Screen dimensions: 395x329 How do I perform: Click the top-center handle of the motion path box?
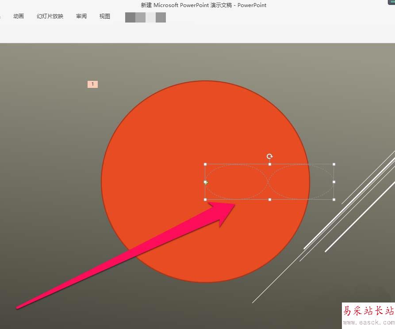[270, 164]
